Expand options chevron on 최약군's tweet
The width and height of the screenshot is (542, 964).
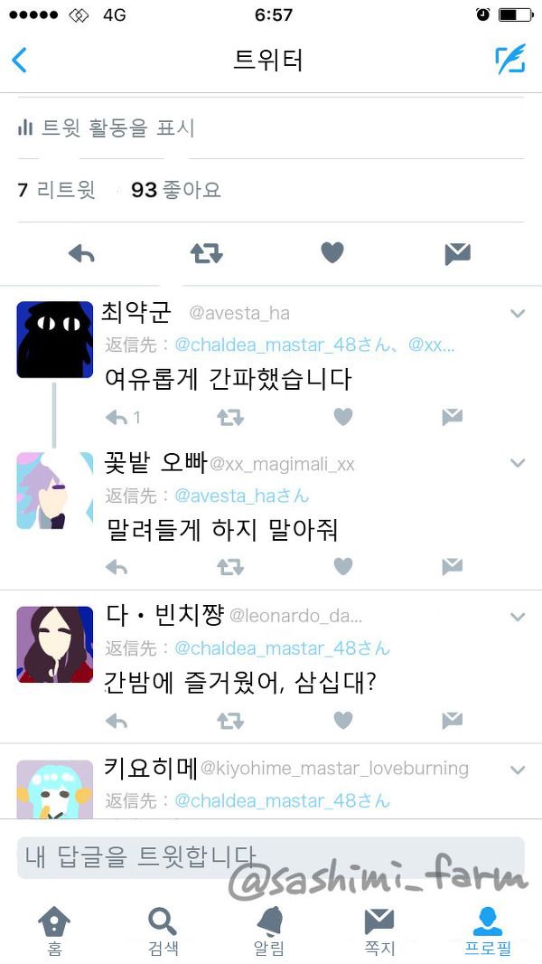click(518, 314)
